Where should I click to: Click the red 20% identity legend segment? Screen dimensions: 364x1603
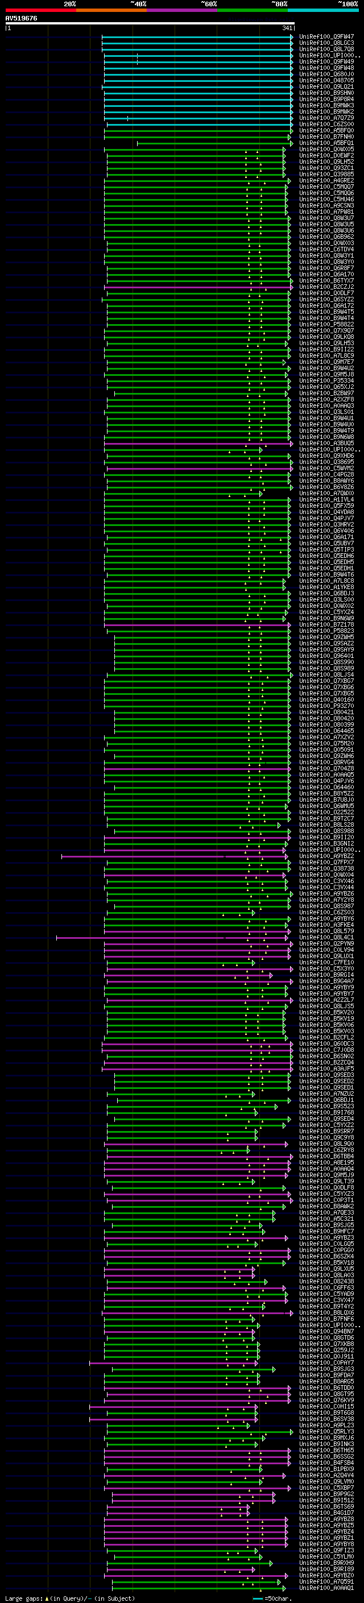click(41, 10)
